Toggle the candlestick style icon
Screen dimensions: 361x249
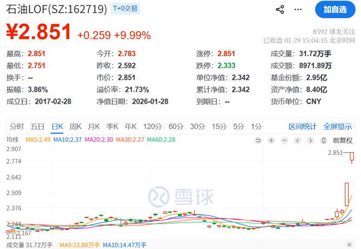click(x=323, y=140)
